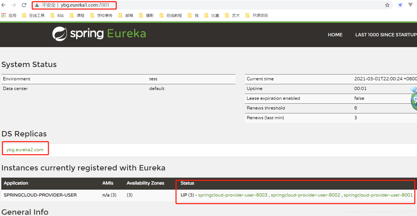Click the System Status heading
Screen dimensions: 417x216
click(29, 64)
